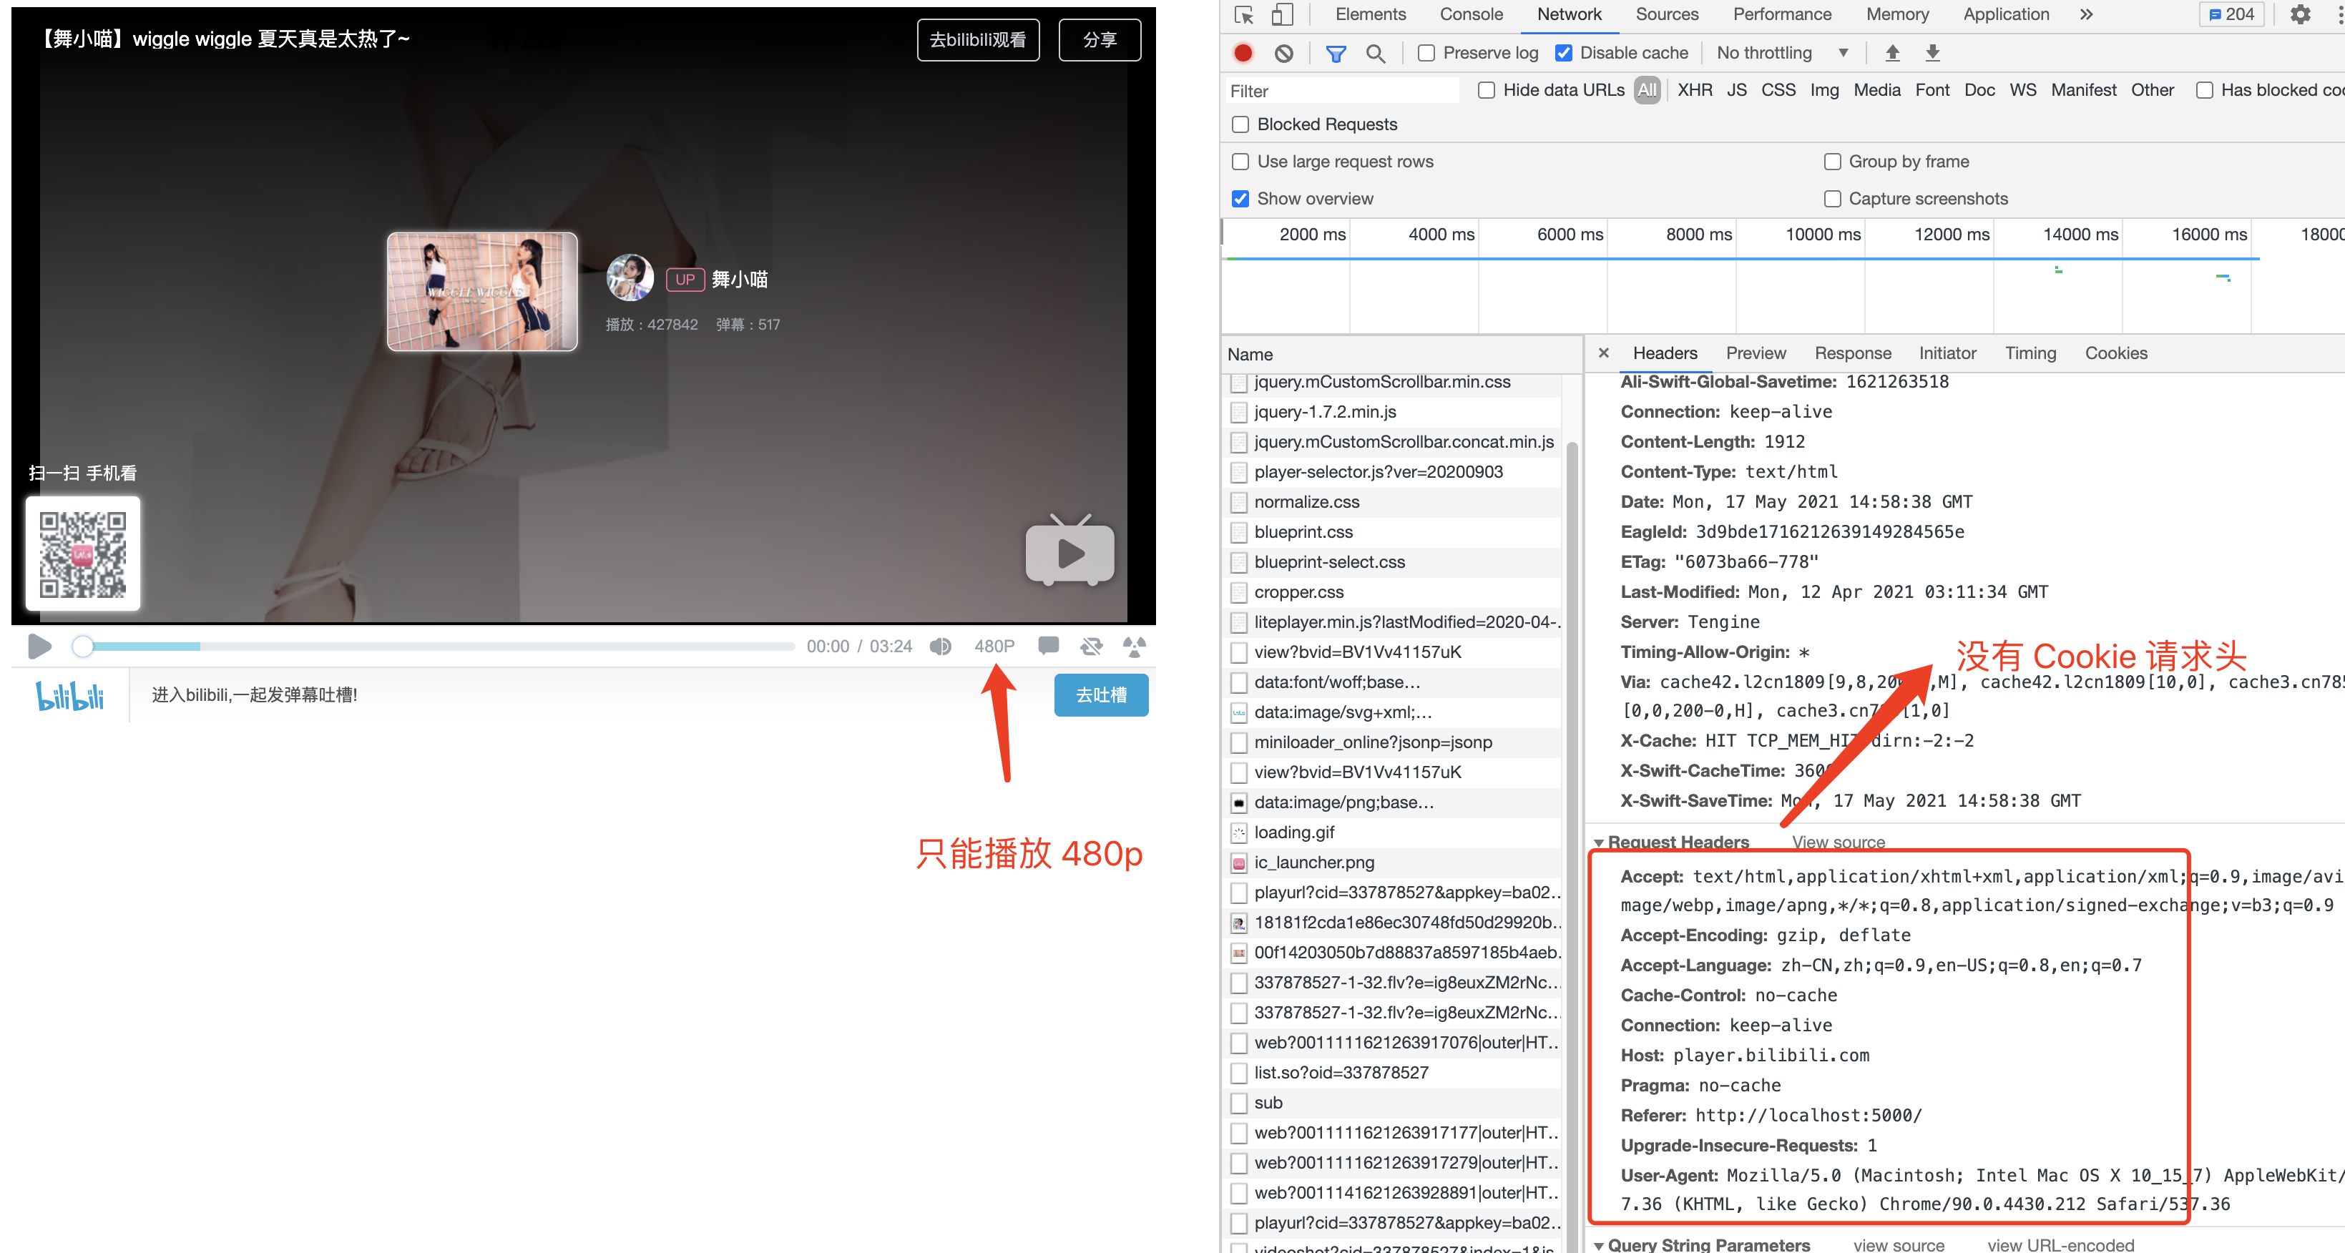Open the inspect element picker
The image size is (2345, 1253).
[x=1243, y=14]
